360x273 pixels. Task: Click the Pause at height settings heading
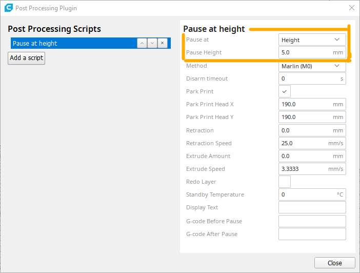[214, 29]
